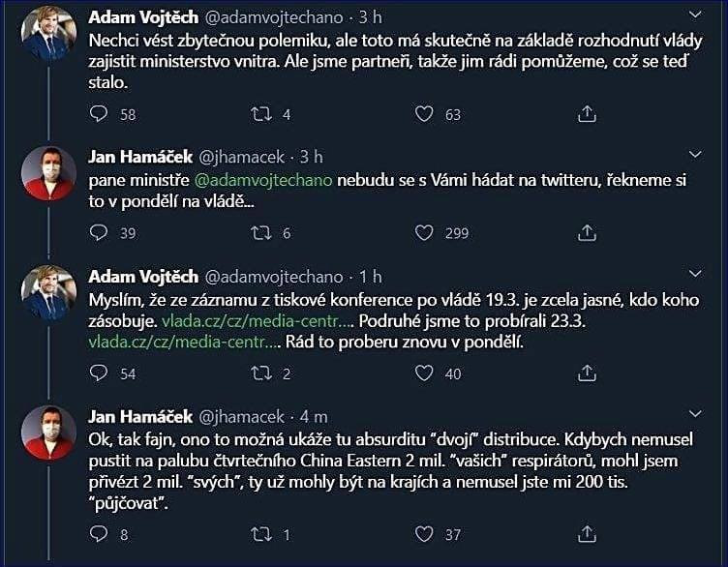The width and height of the screenshot is (728, 567).
Task: Reply to the tweet with 54 replies
Action: (x=99, y=373)
